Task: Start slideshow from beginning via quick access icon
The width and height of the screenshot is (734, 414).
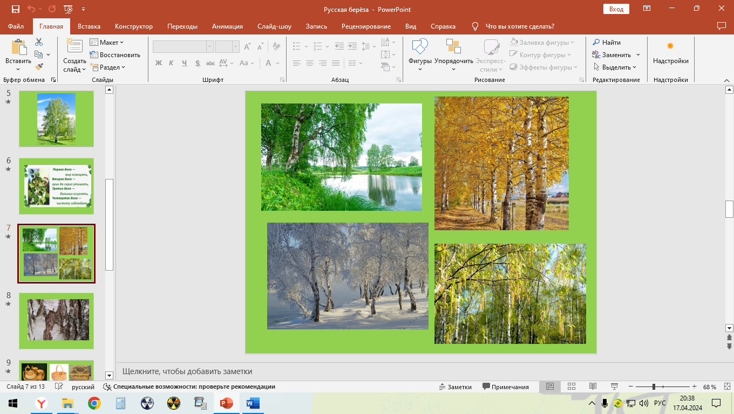Action: (68, 9)
